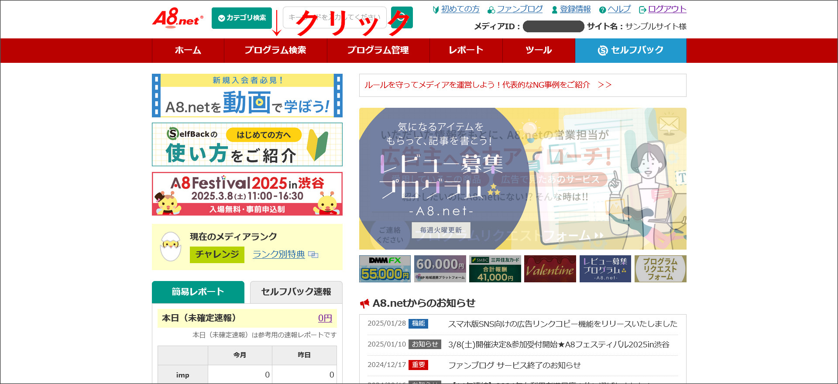Click the fan blog icon beside ファンブログ
Screen dimensions: 838x384
pyautogui.click(x=491, y=10)
